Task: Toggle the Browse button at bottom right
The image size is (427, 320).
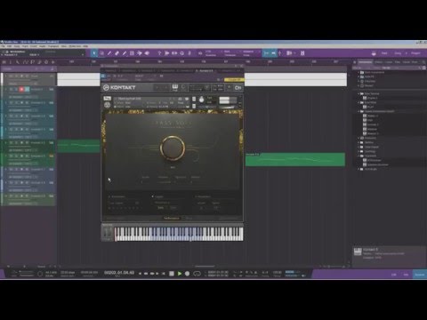Action: [419, 275]
